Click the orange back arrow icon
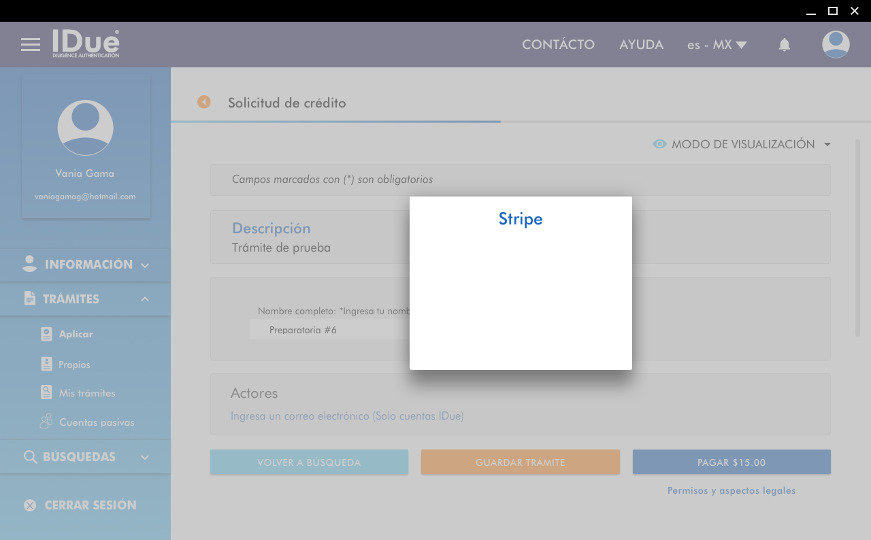The width and height of the screenshot is (871, 540). [x=204, y=102]
